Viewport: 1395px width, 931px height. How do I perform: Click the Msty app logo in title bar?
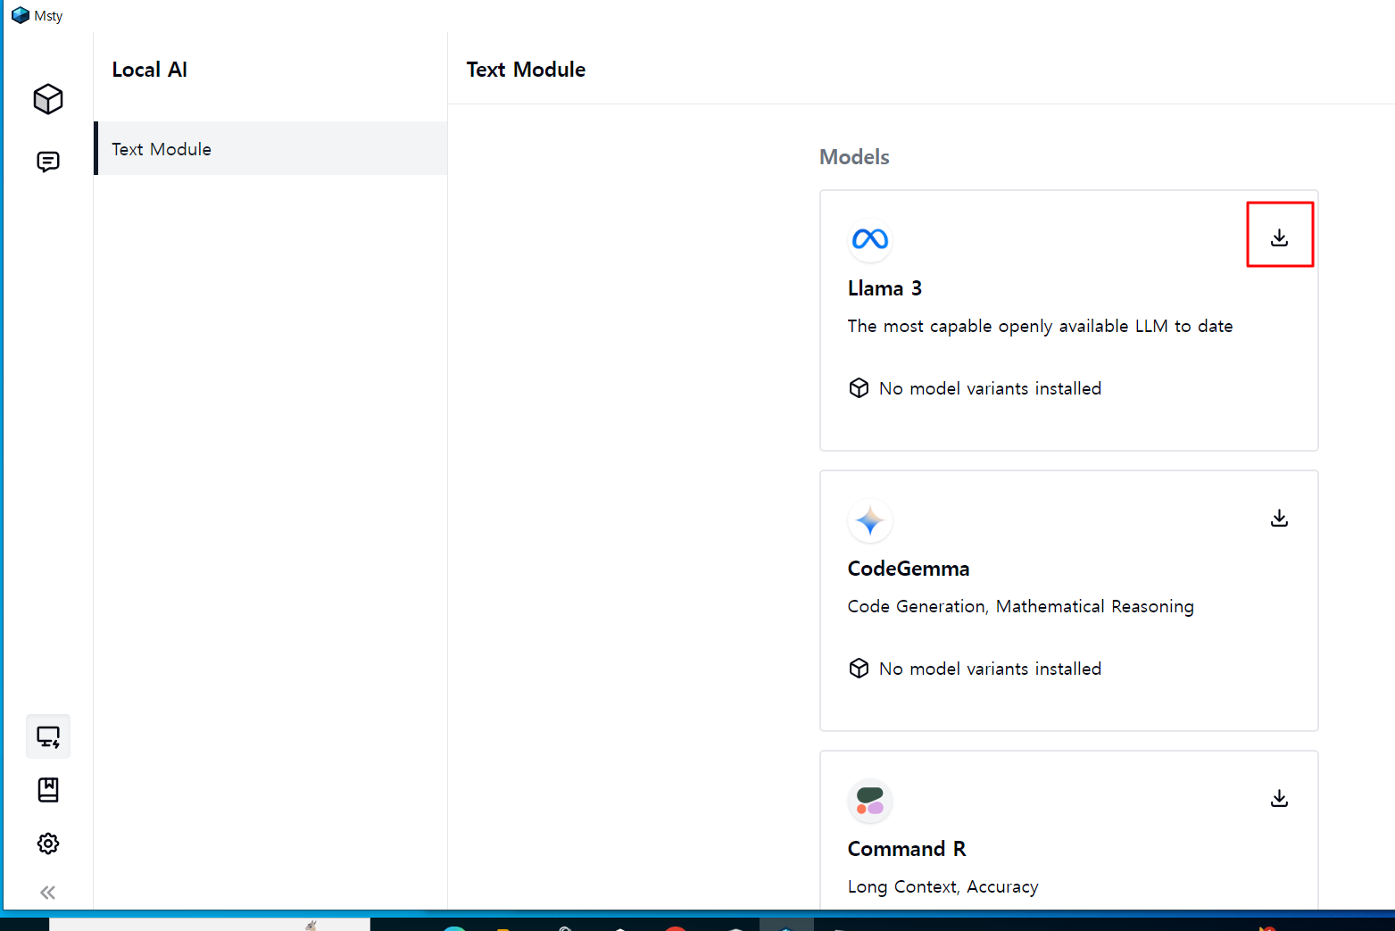[x=21, y=15]
